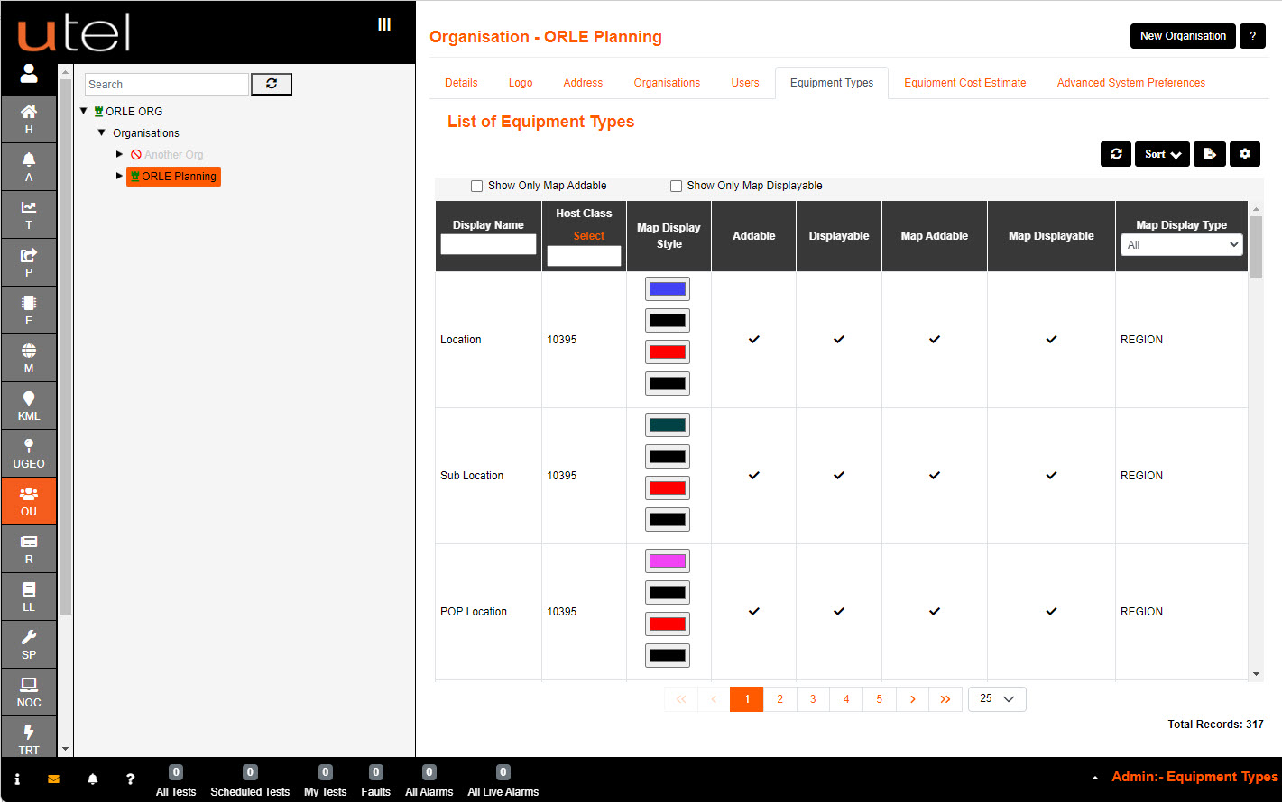Collapse the ORLE ORG tree node

tap(84, 111)
